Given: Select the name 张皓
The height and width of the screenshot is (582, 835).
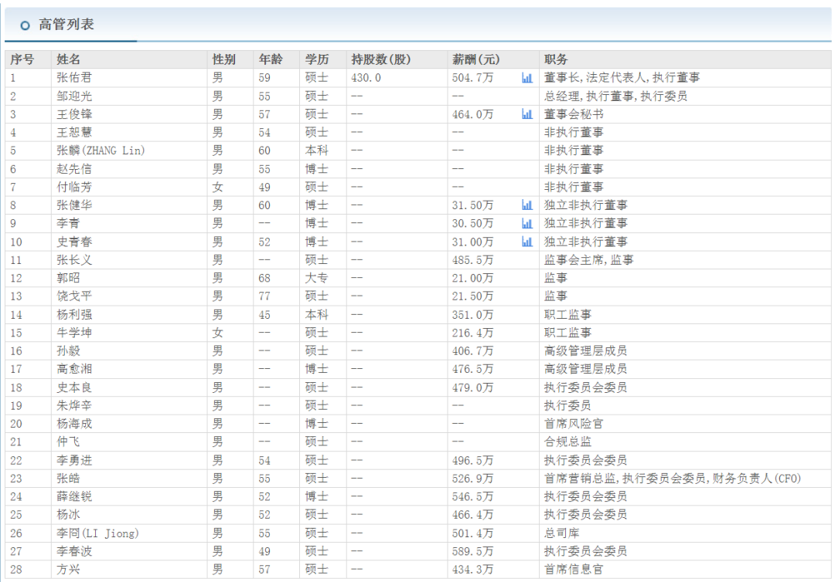Looking at the screenshot, I should coord(68,479).
